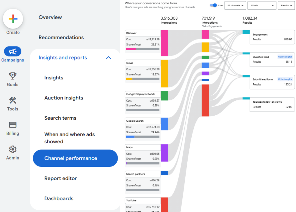
Task: Click the colorful Create plus icon
Action: (13, 19)
